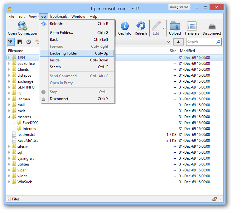The image size is (232, 211).
Task: Show the history clock view icon
Action: [x=29, y=42]
